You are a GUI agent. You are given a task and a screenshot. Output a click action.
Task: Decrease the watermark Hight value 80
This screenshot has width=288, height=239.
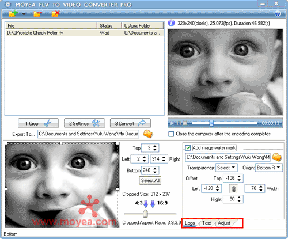click(239, 201)
